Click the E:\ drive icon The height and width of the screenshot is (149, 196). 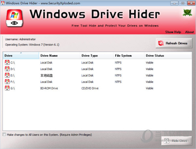pos(7,75)
